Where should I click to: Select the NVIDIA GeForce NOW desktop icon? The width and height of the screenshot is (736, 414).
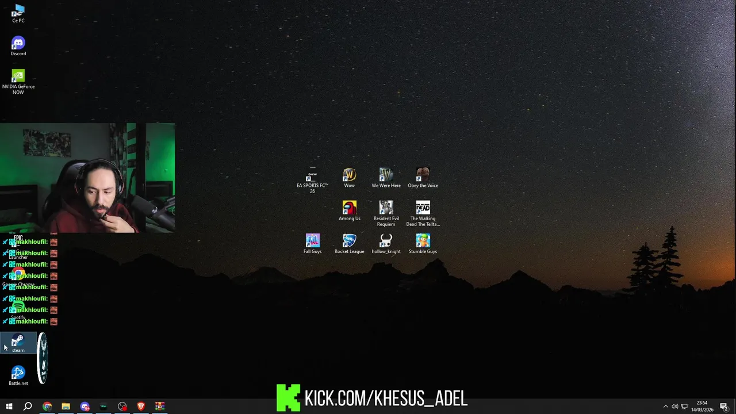pos(18,82)
